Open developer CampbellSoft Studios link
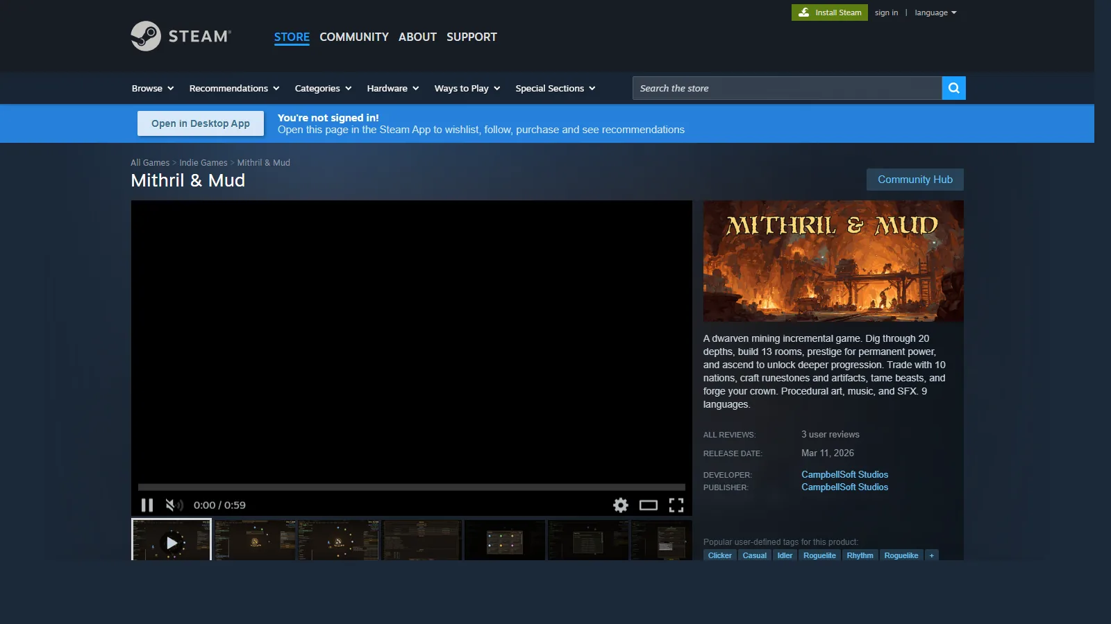The image size is (1111, 624). click(x=844, y=474)
